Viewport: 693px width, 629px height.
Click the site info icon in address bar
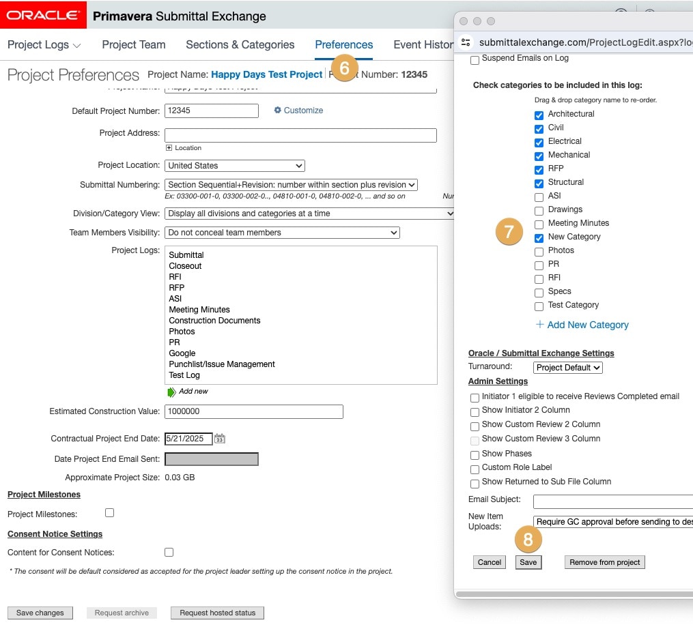click(x=466, y=42)
